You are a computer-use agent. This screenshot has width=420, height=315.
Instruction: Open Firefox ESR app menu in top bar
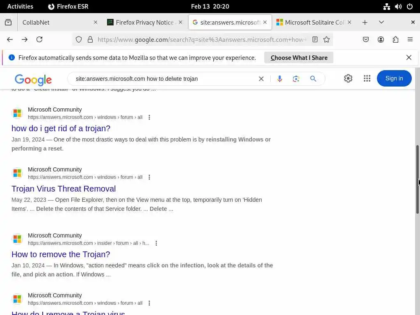coord(68,7)
